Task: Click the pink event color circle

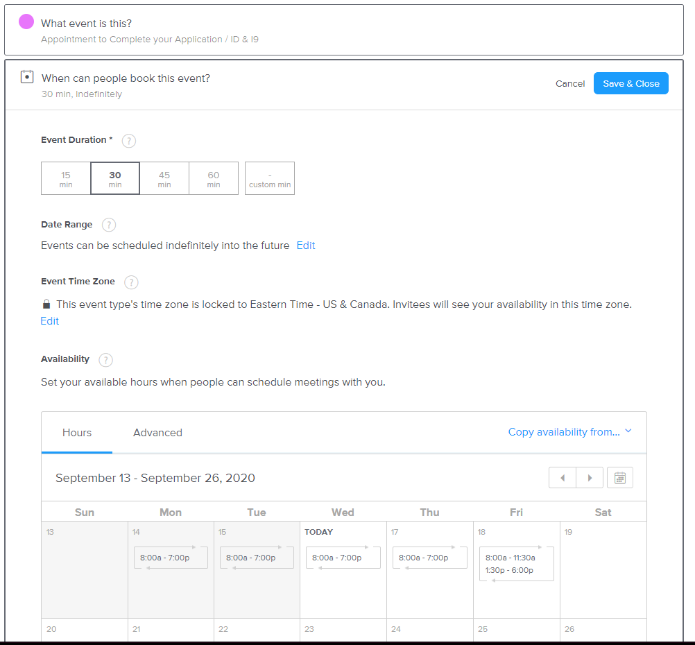Action: pos(26,21)
